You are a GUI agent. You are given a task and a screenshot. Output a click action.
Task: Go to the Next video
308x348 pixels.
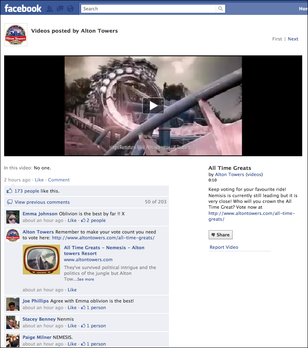(x=293, y=39)
